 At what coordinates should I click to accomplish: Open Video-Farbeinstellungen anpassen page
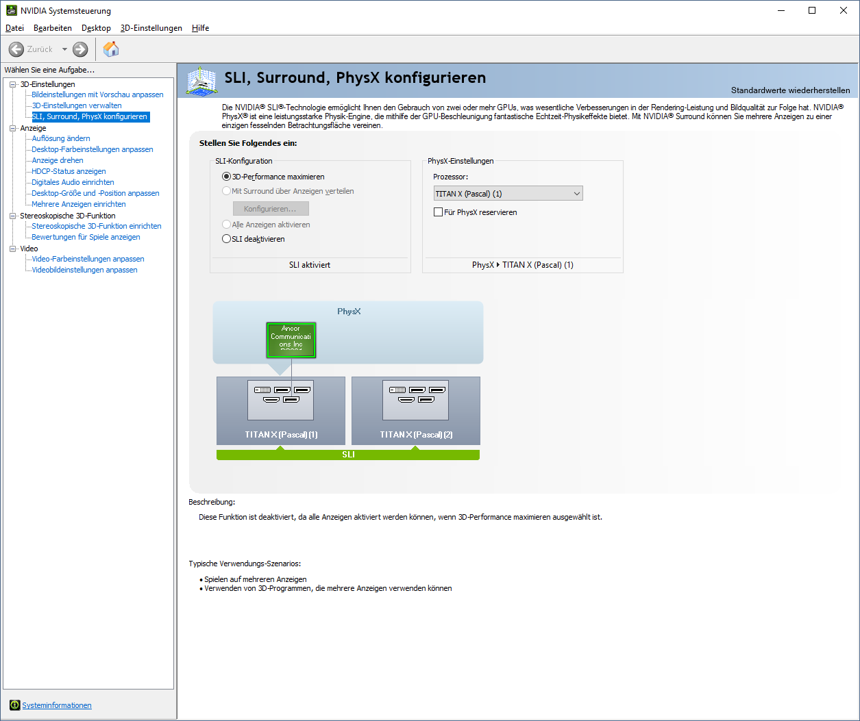(x=88, y=259)
